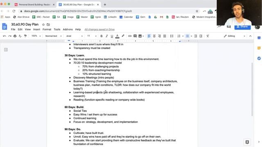Click the Decrease indent icon
The image size is (262, 147).
coord(196,36)
